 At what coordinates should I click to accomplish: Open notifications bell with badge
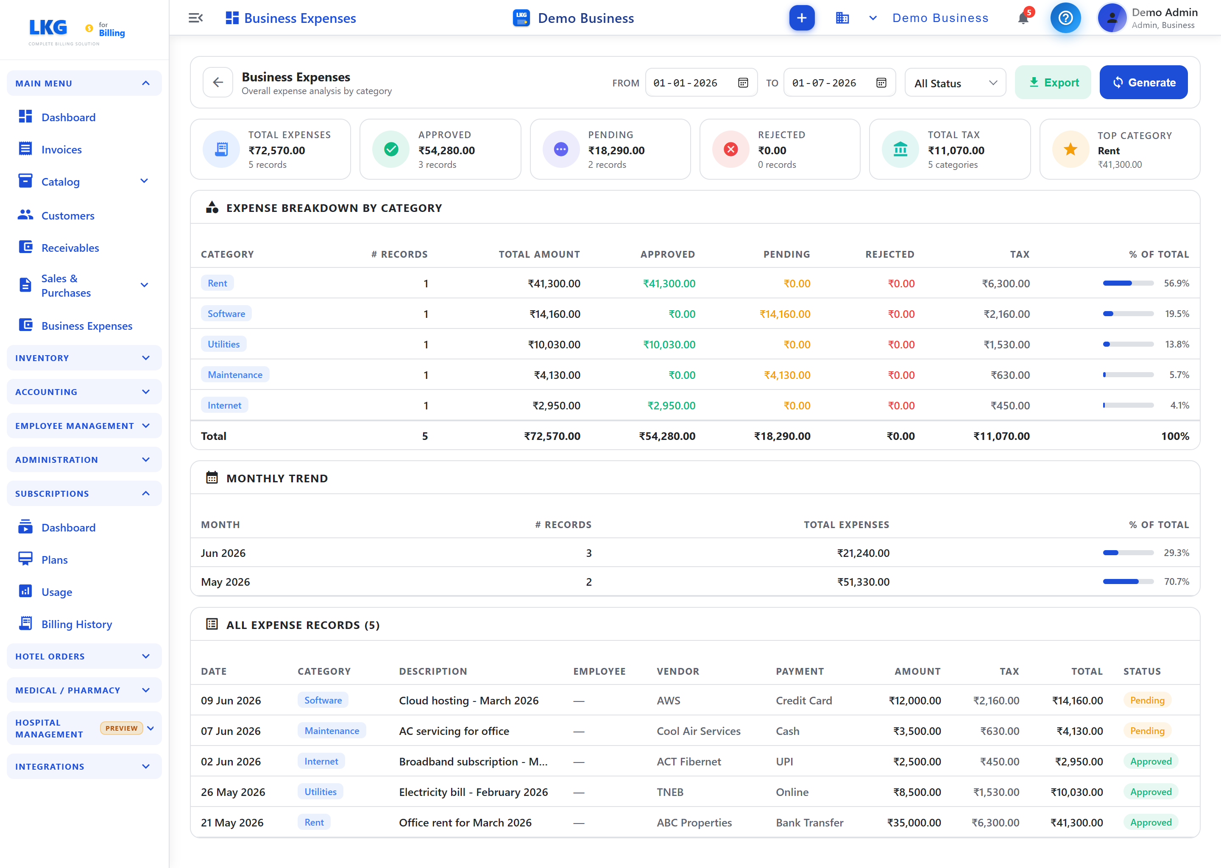1023,18
